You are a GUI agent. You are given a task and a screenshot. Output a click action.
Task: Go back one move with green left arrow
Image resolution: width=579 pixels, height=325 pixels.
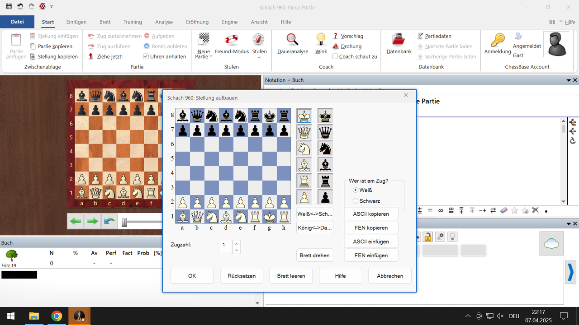coord(76,221)
